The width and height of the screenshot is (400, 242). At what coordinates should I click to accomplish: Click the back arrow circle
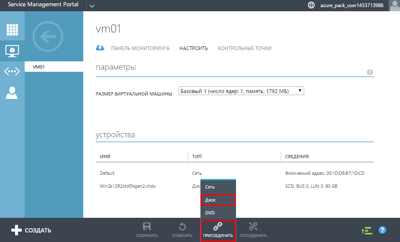48,37
